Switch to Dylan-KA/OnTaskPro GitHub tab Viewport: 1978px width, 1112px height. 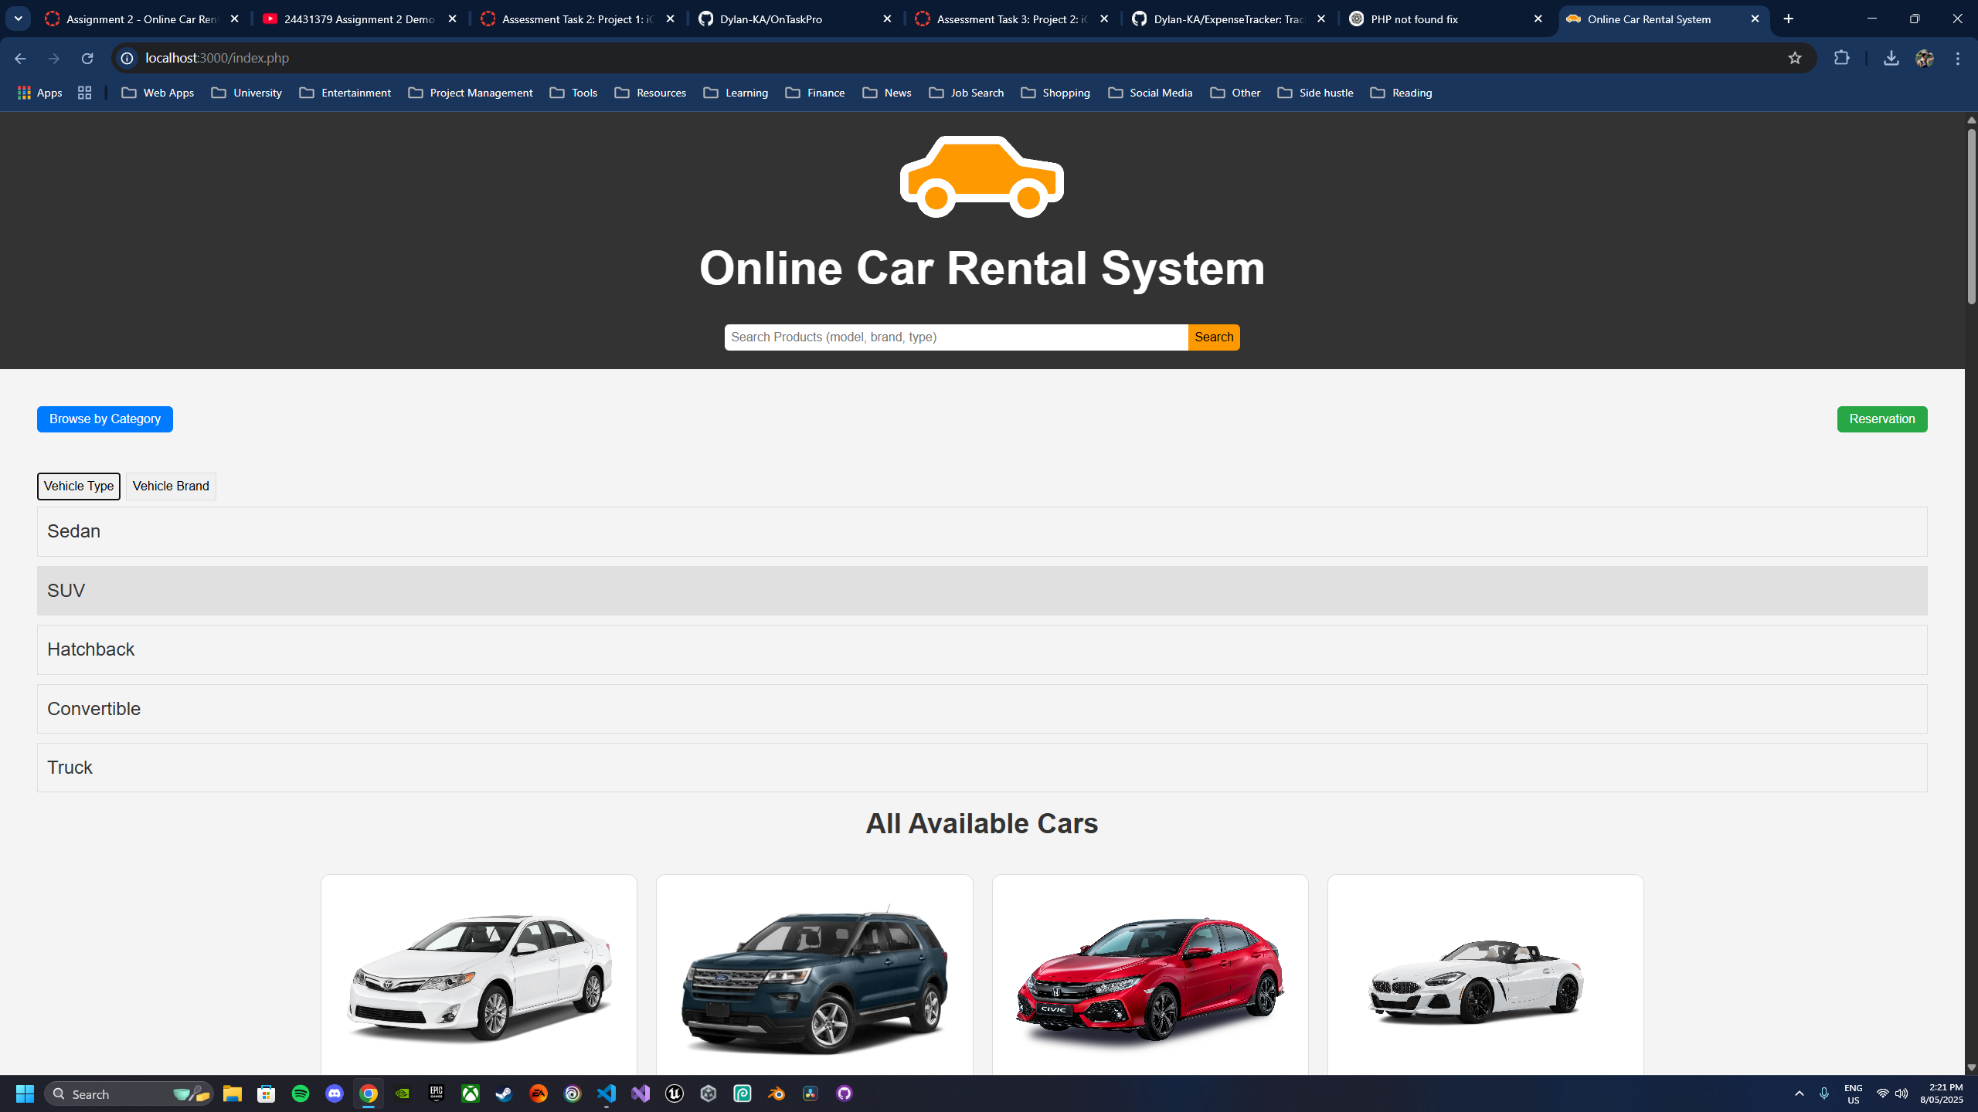coord(794,19)
